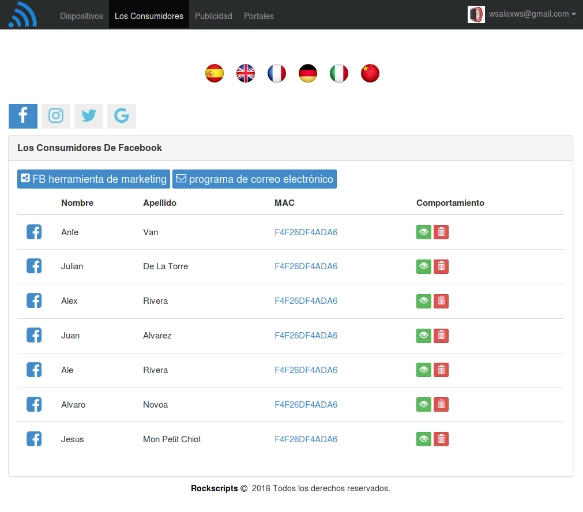Select the Twitter consumers tab icon
The width and height of the screenshot is (583, 512).
tap(89, 116)
